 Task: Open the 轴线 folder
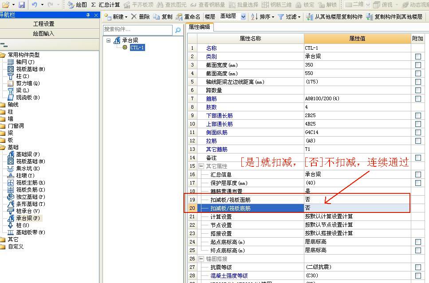click(9, 105)
